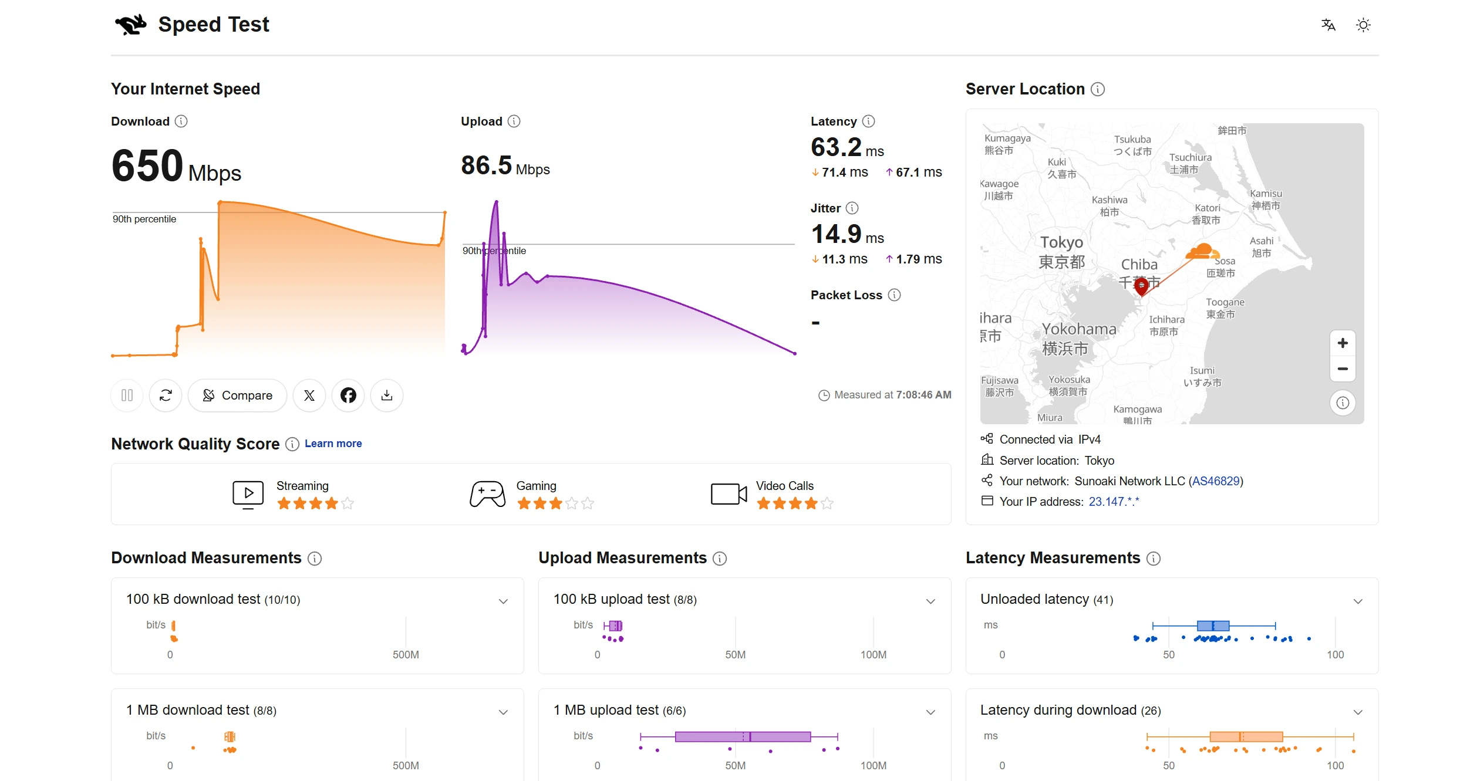Click the 'Measured at 7:08:46 AM' text
The image size is (1477, 781).
[x=892, y=395]
